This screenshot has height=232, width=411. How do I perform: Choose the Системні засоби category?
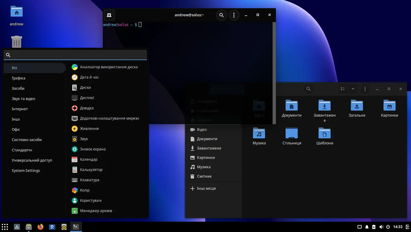pos(35,140)
